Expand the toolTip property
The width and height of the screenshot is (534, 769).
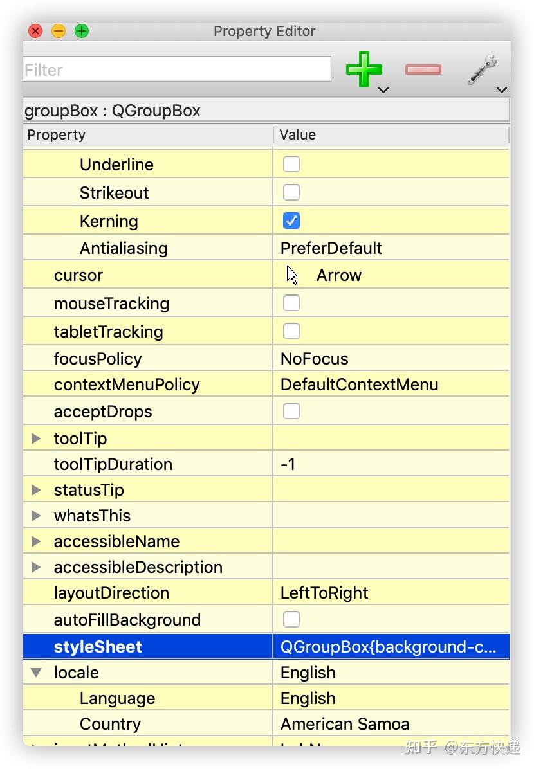[x=37, y=439]
